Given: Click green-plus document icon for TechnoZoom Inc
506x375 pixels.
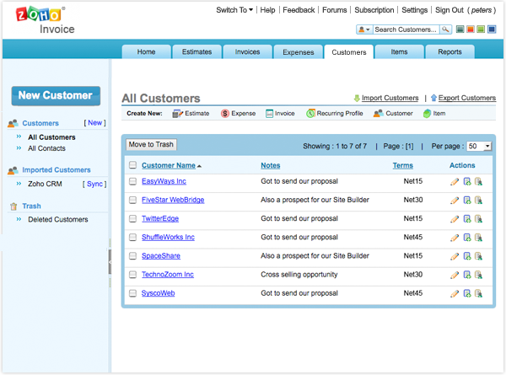Looking at the screenshot, I should pyautogui.click(x=467, y=275).
